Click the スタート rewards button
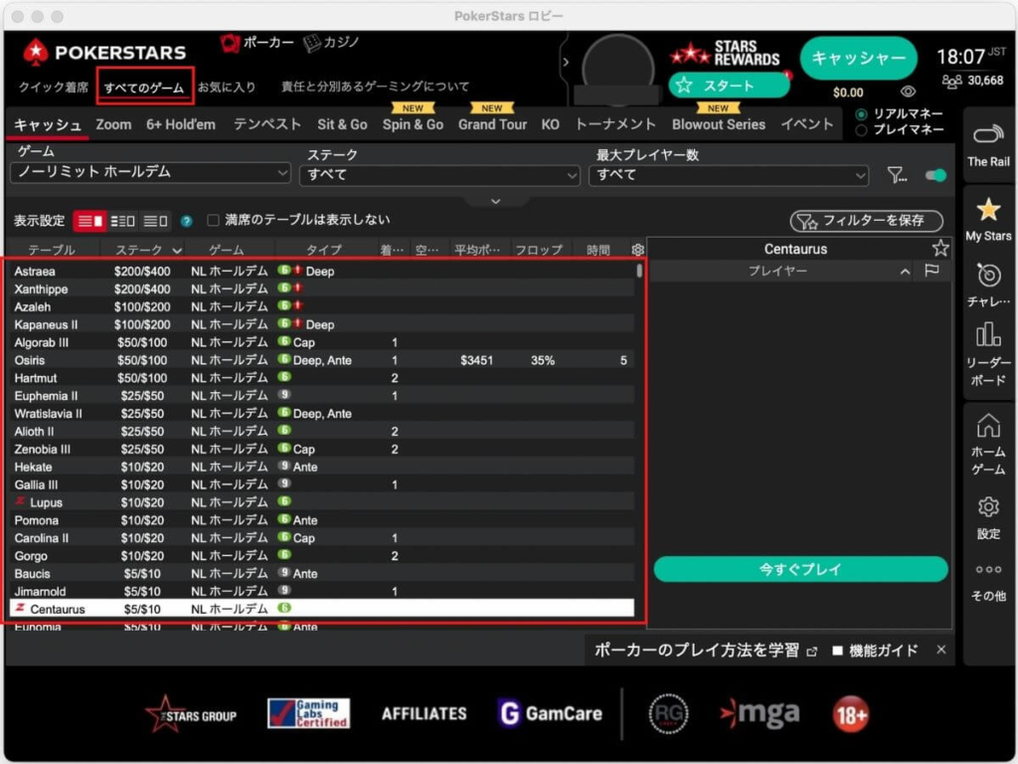The width and height of the screenshot is (1018, 764). tap(729, 86)
